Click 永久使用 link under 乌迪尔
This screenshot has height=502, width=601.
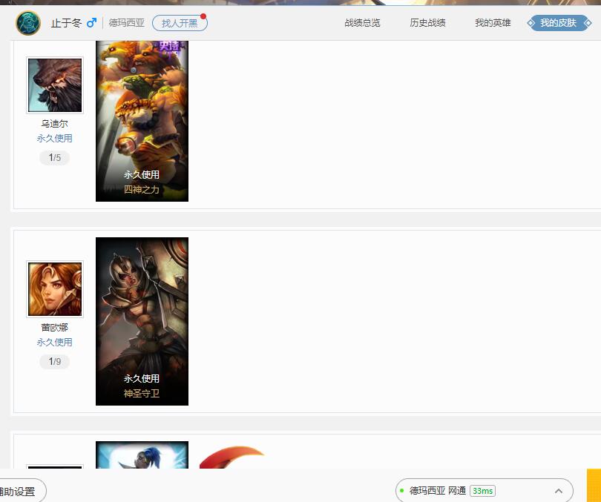click(54, 138)
